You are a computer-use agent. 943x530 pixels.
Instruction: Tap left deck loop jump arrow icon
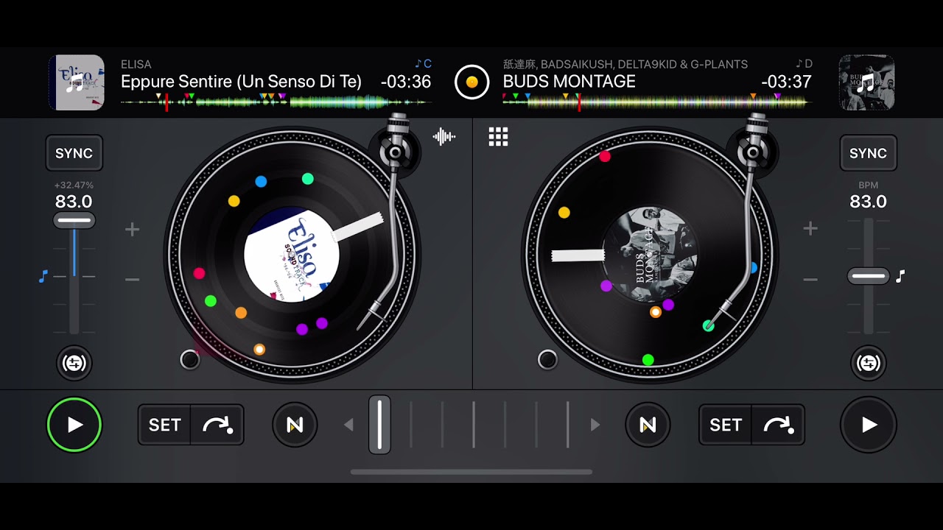point(218,425)
